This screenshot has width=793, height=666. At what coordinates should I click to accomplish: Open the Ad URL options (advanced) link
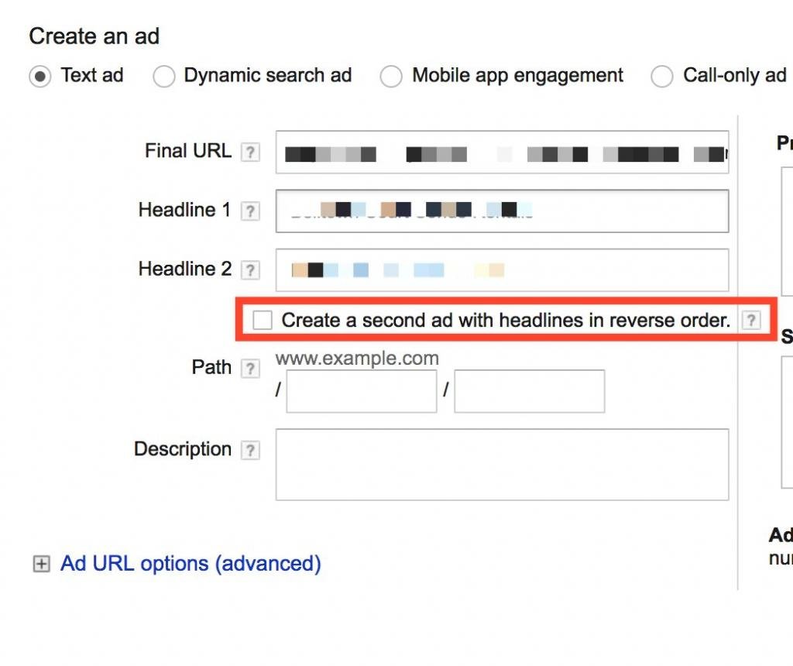[191, 563]
